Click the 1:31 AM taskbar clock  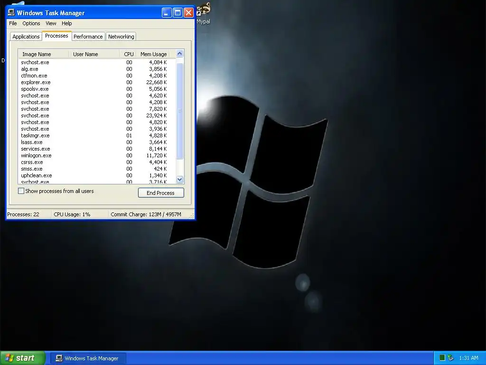[x=468, y=358]
